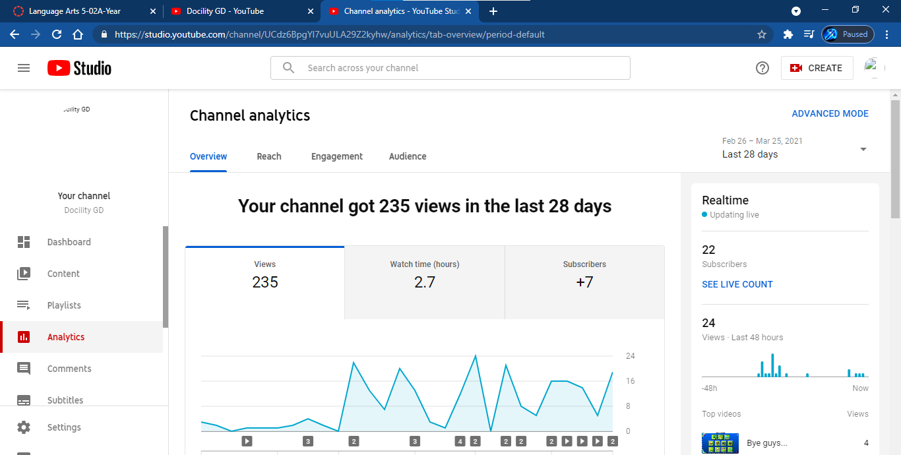
Task: Click SEE LIVE COUNT link
Action: 737,284
